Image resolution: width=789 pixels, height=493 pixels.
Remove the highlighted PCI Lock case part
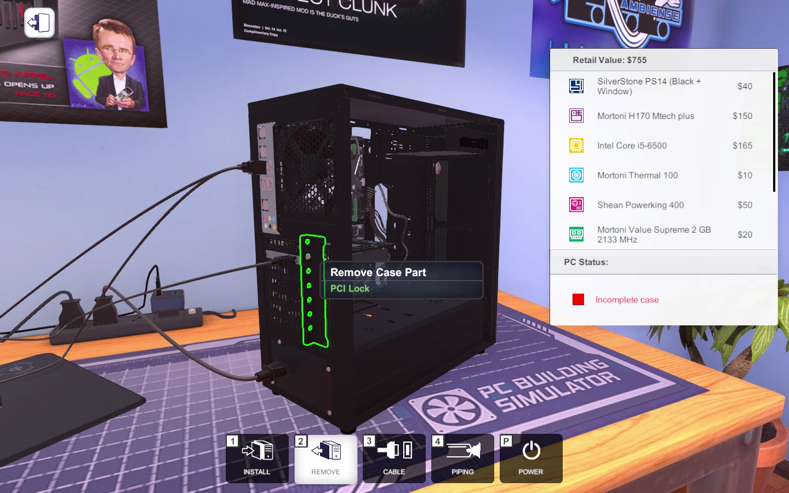pyautogui.click(x=313, y=290)
